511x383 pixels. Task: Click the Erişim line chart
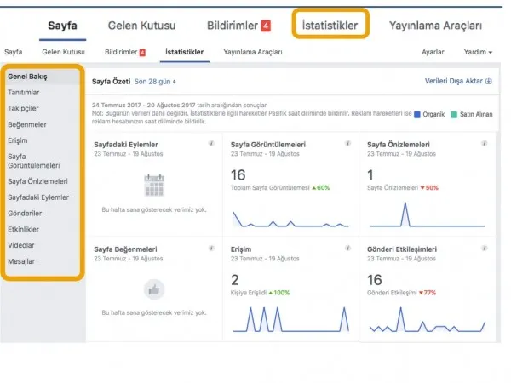click(290, 319)
